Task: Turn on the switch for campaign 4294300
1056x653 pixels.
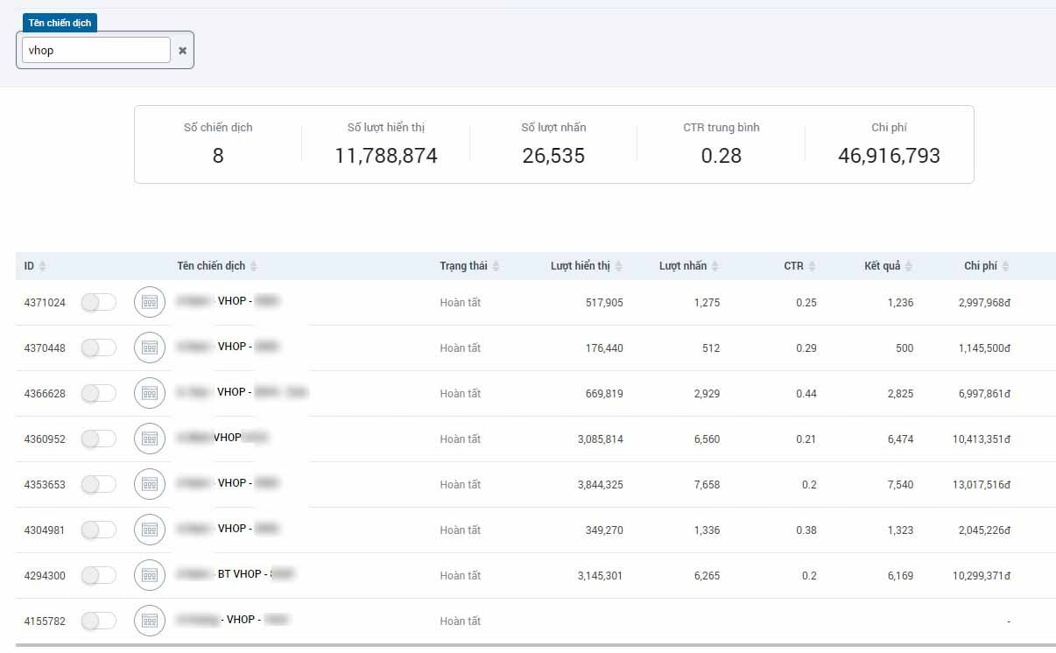Action: point(98,575)
